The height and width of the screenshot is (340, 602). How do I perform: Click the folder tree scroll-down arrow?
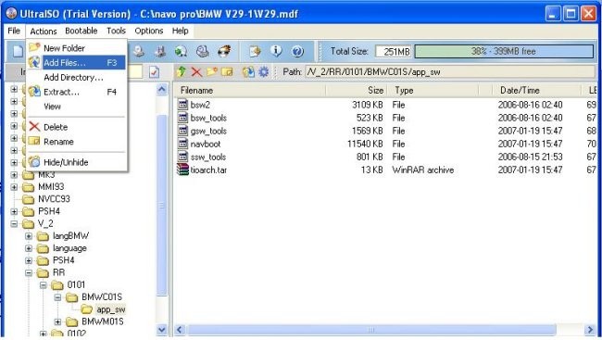tap(162, 330)
